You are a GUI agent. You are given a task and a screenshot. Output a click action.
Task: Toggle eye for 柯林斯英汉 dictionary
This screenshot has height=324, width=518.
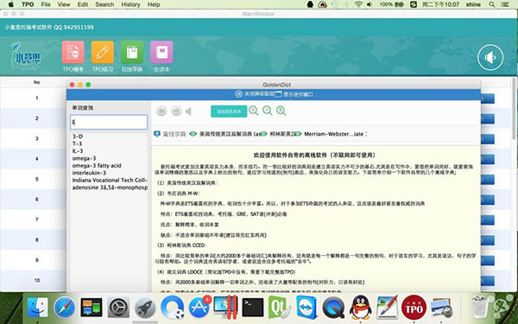coord(263,134)
